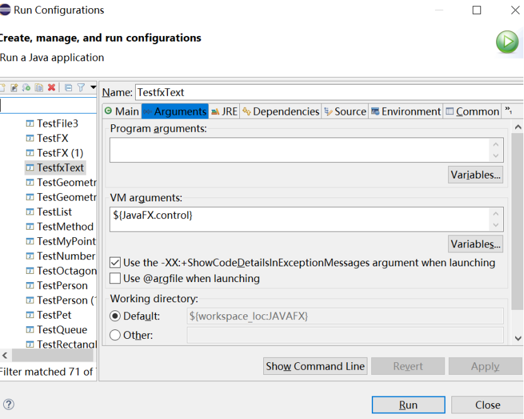The height and width of the screenshot is (419, 524).
Task: Open the Dependencies tab
Action: [282, 110]
